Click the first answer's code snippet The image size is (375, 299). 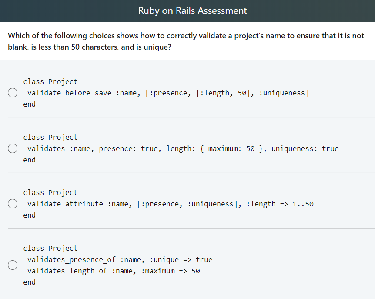[165, 93]
